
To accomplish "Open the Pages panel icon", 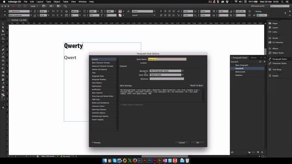I will (x=270, y=23).
